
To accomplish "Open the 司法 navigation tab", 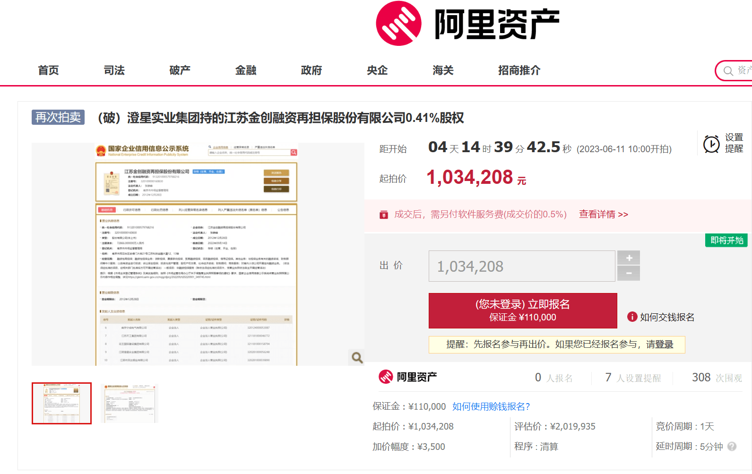I will (x=114, y=70).
